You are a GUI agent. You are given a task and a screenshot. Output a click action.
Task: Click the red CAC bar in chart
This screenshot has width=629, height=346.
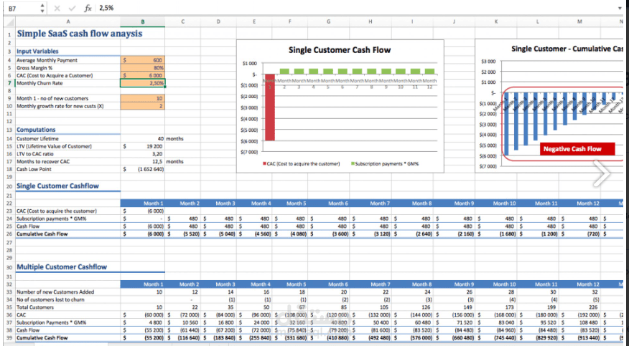[269, 107]
